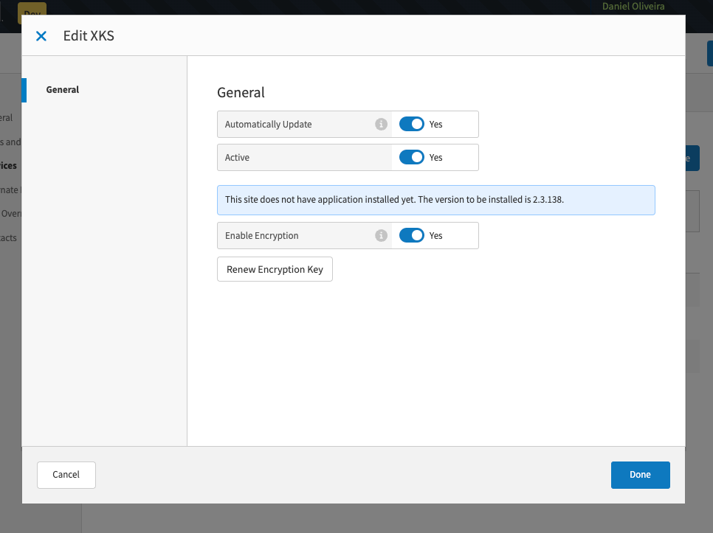The image size is (713, 533).
Task: Click the info icon beside Enable Encryption
Action: click(x=382, y=235)
